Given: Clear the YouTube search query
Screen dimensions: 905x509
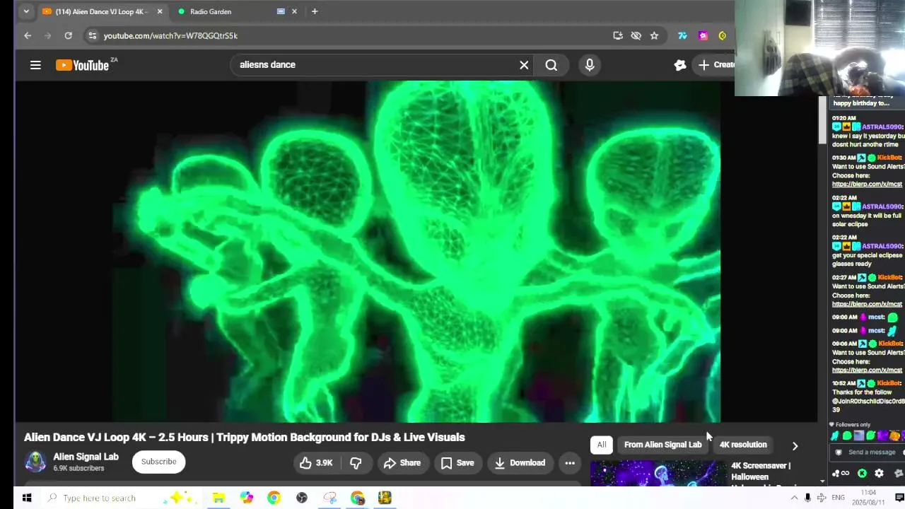Looking at the screenshot, I should (524, 65).
